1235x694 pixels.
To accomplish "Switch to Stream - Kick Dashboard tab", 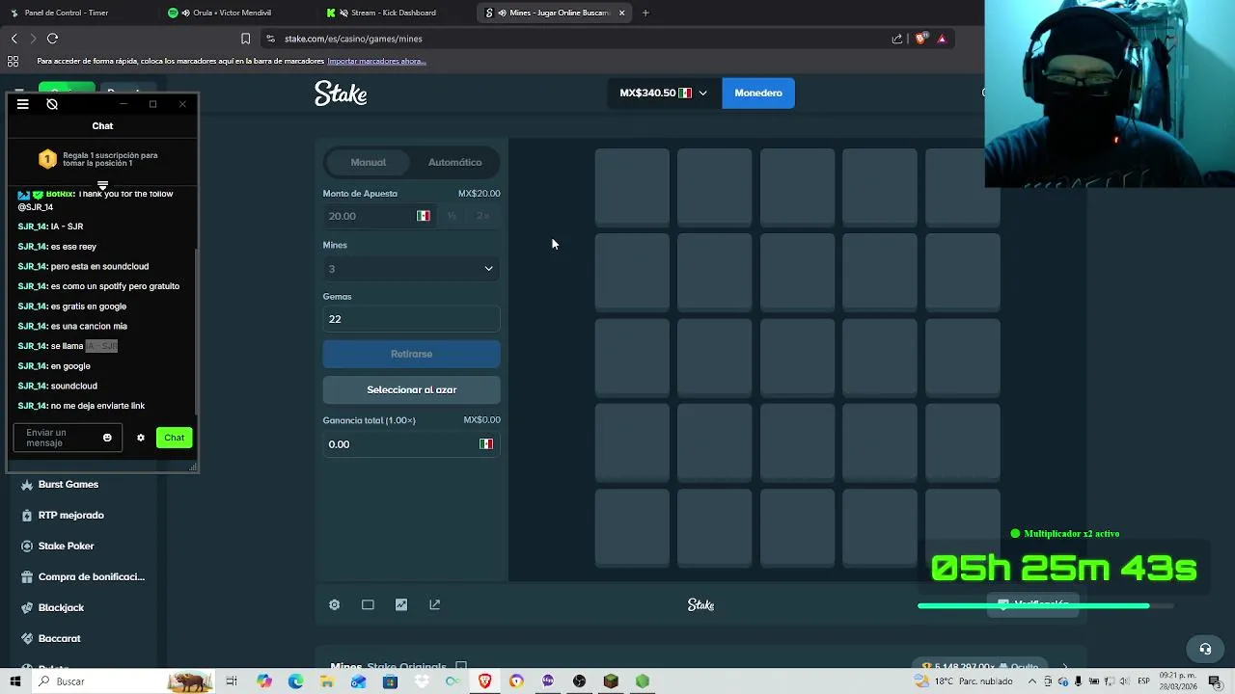I will click(x=394, y=13).
